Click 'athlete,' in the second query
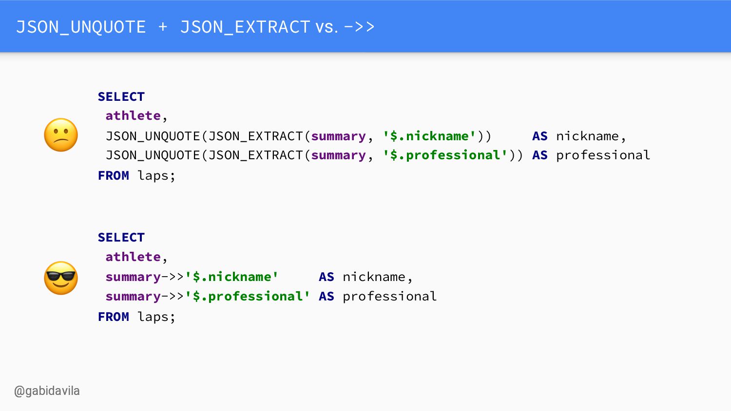 (x=136, y=257)
